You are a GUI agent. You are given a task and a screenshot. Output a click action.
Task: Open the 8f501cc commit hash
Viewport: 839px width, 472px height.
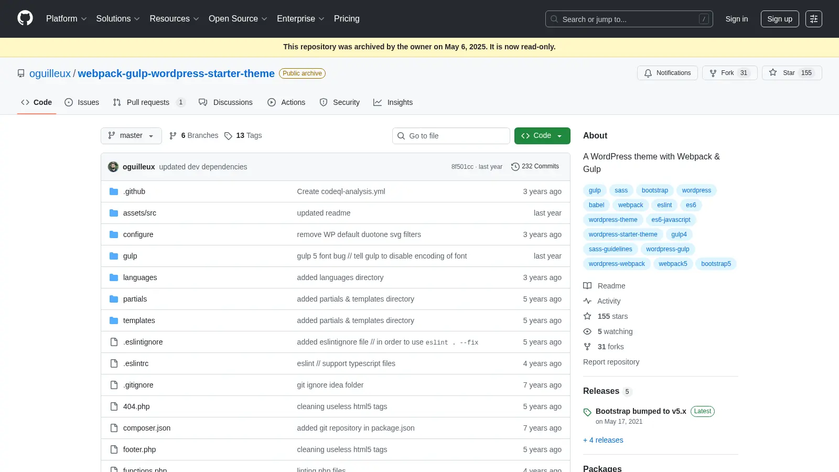[x=462, y=167]
